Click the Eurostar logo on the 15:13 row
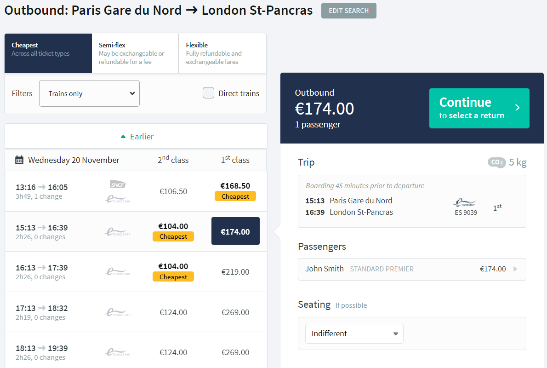The image size is (547, 368). [118, 232]
